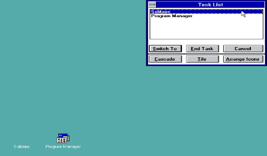Click the Program Manager desktop label
This screenshot has width=267, height=156.
click(x=63, y=146)
